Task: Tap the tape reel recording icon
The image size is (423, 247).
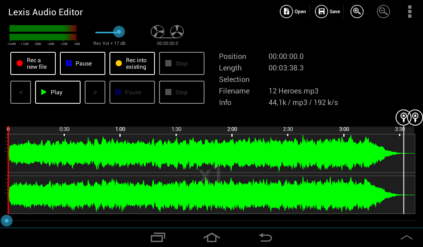Action: pos(167,32)
